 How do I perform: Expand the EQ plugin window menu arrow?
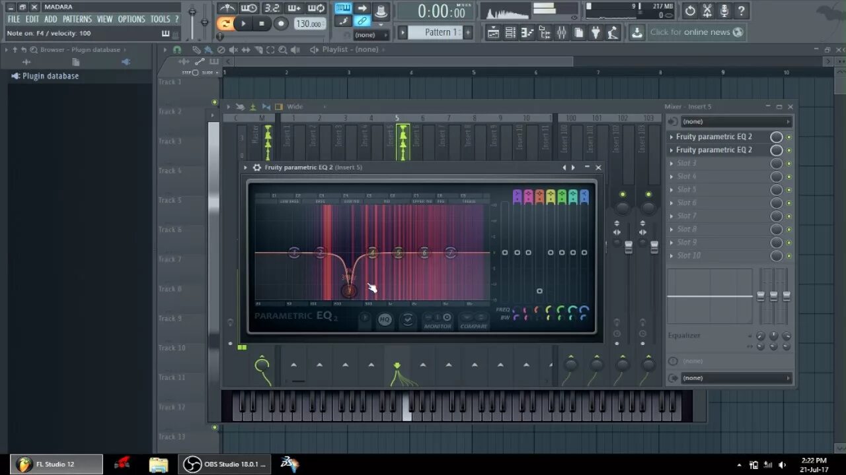(246, 168)
